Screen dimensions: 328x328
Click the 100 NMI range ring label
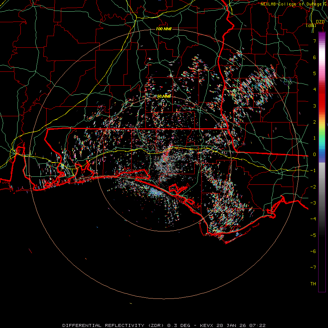(x=164, y=29)
